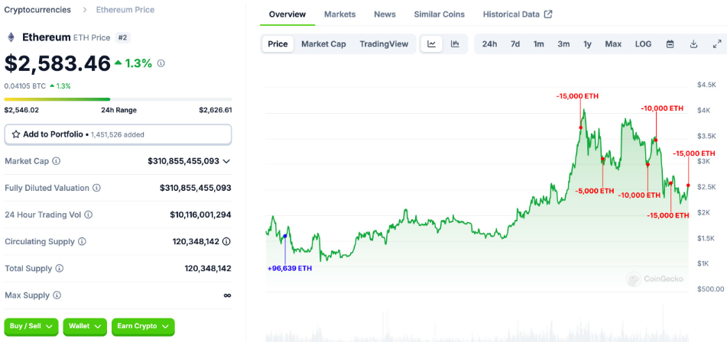
Task: Click the 24 Hour Trading Vol info icon
Action: coord(88,215)
